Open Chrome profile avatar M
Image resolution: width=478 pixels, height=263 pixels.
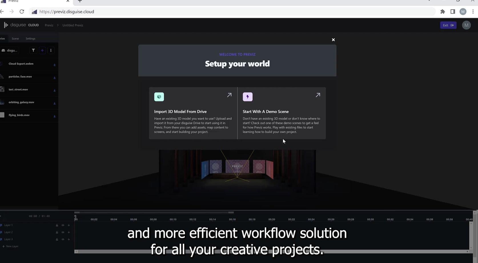tap(463, 12)
